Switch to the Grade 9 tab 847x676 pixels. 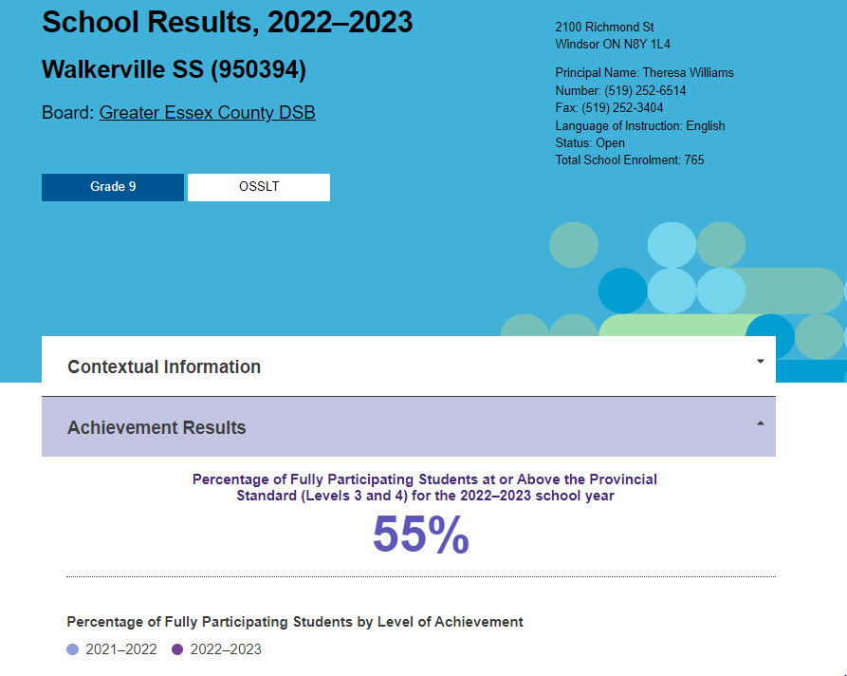[112, 187]
